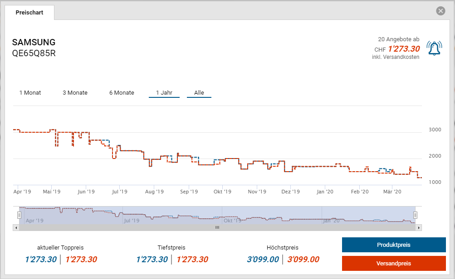The width and height of the screenshot is (455, 279).
Task: Select the 1 Monat time range
Action: click(30, 93)
